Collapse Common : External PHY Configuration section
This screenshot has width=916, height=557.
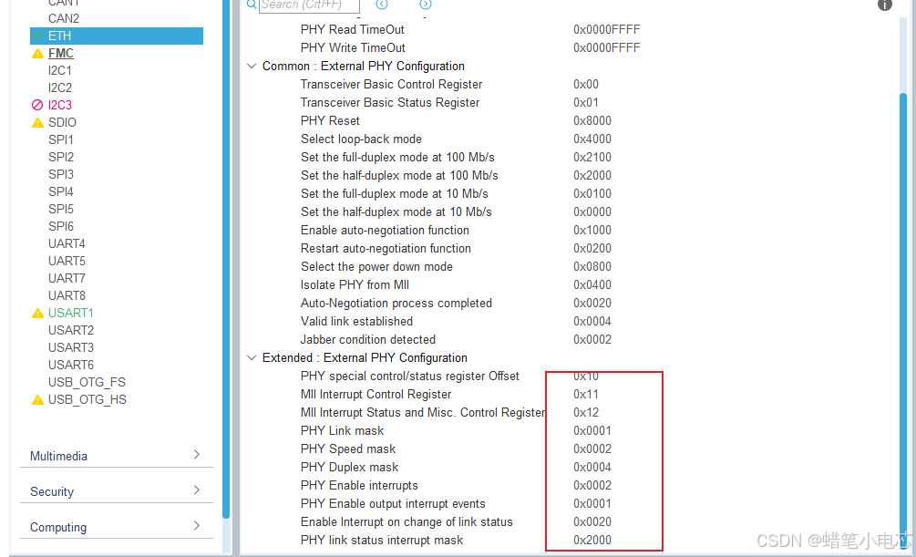pyautogui.click(x=252, y=66)
